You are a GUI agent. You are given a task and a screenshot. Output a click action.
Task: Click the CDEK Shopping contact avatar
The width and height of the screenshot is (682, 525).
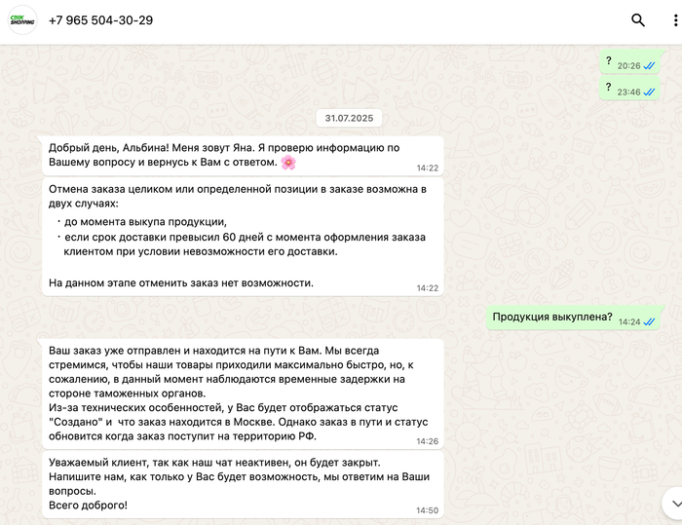point(22,20)
